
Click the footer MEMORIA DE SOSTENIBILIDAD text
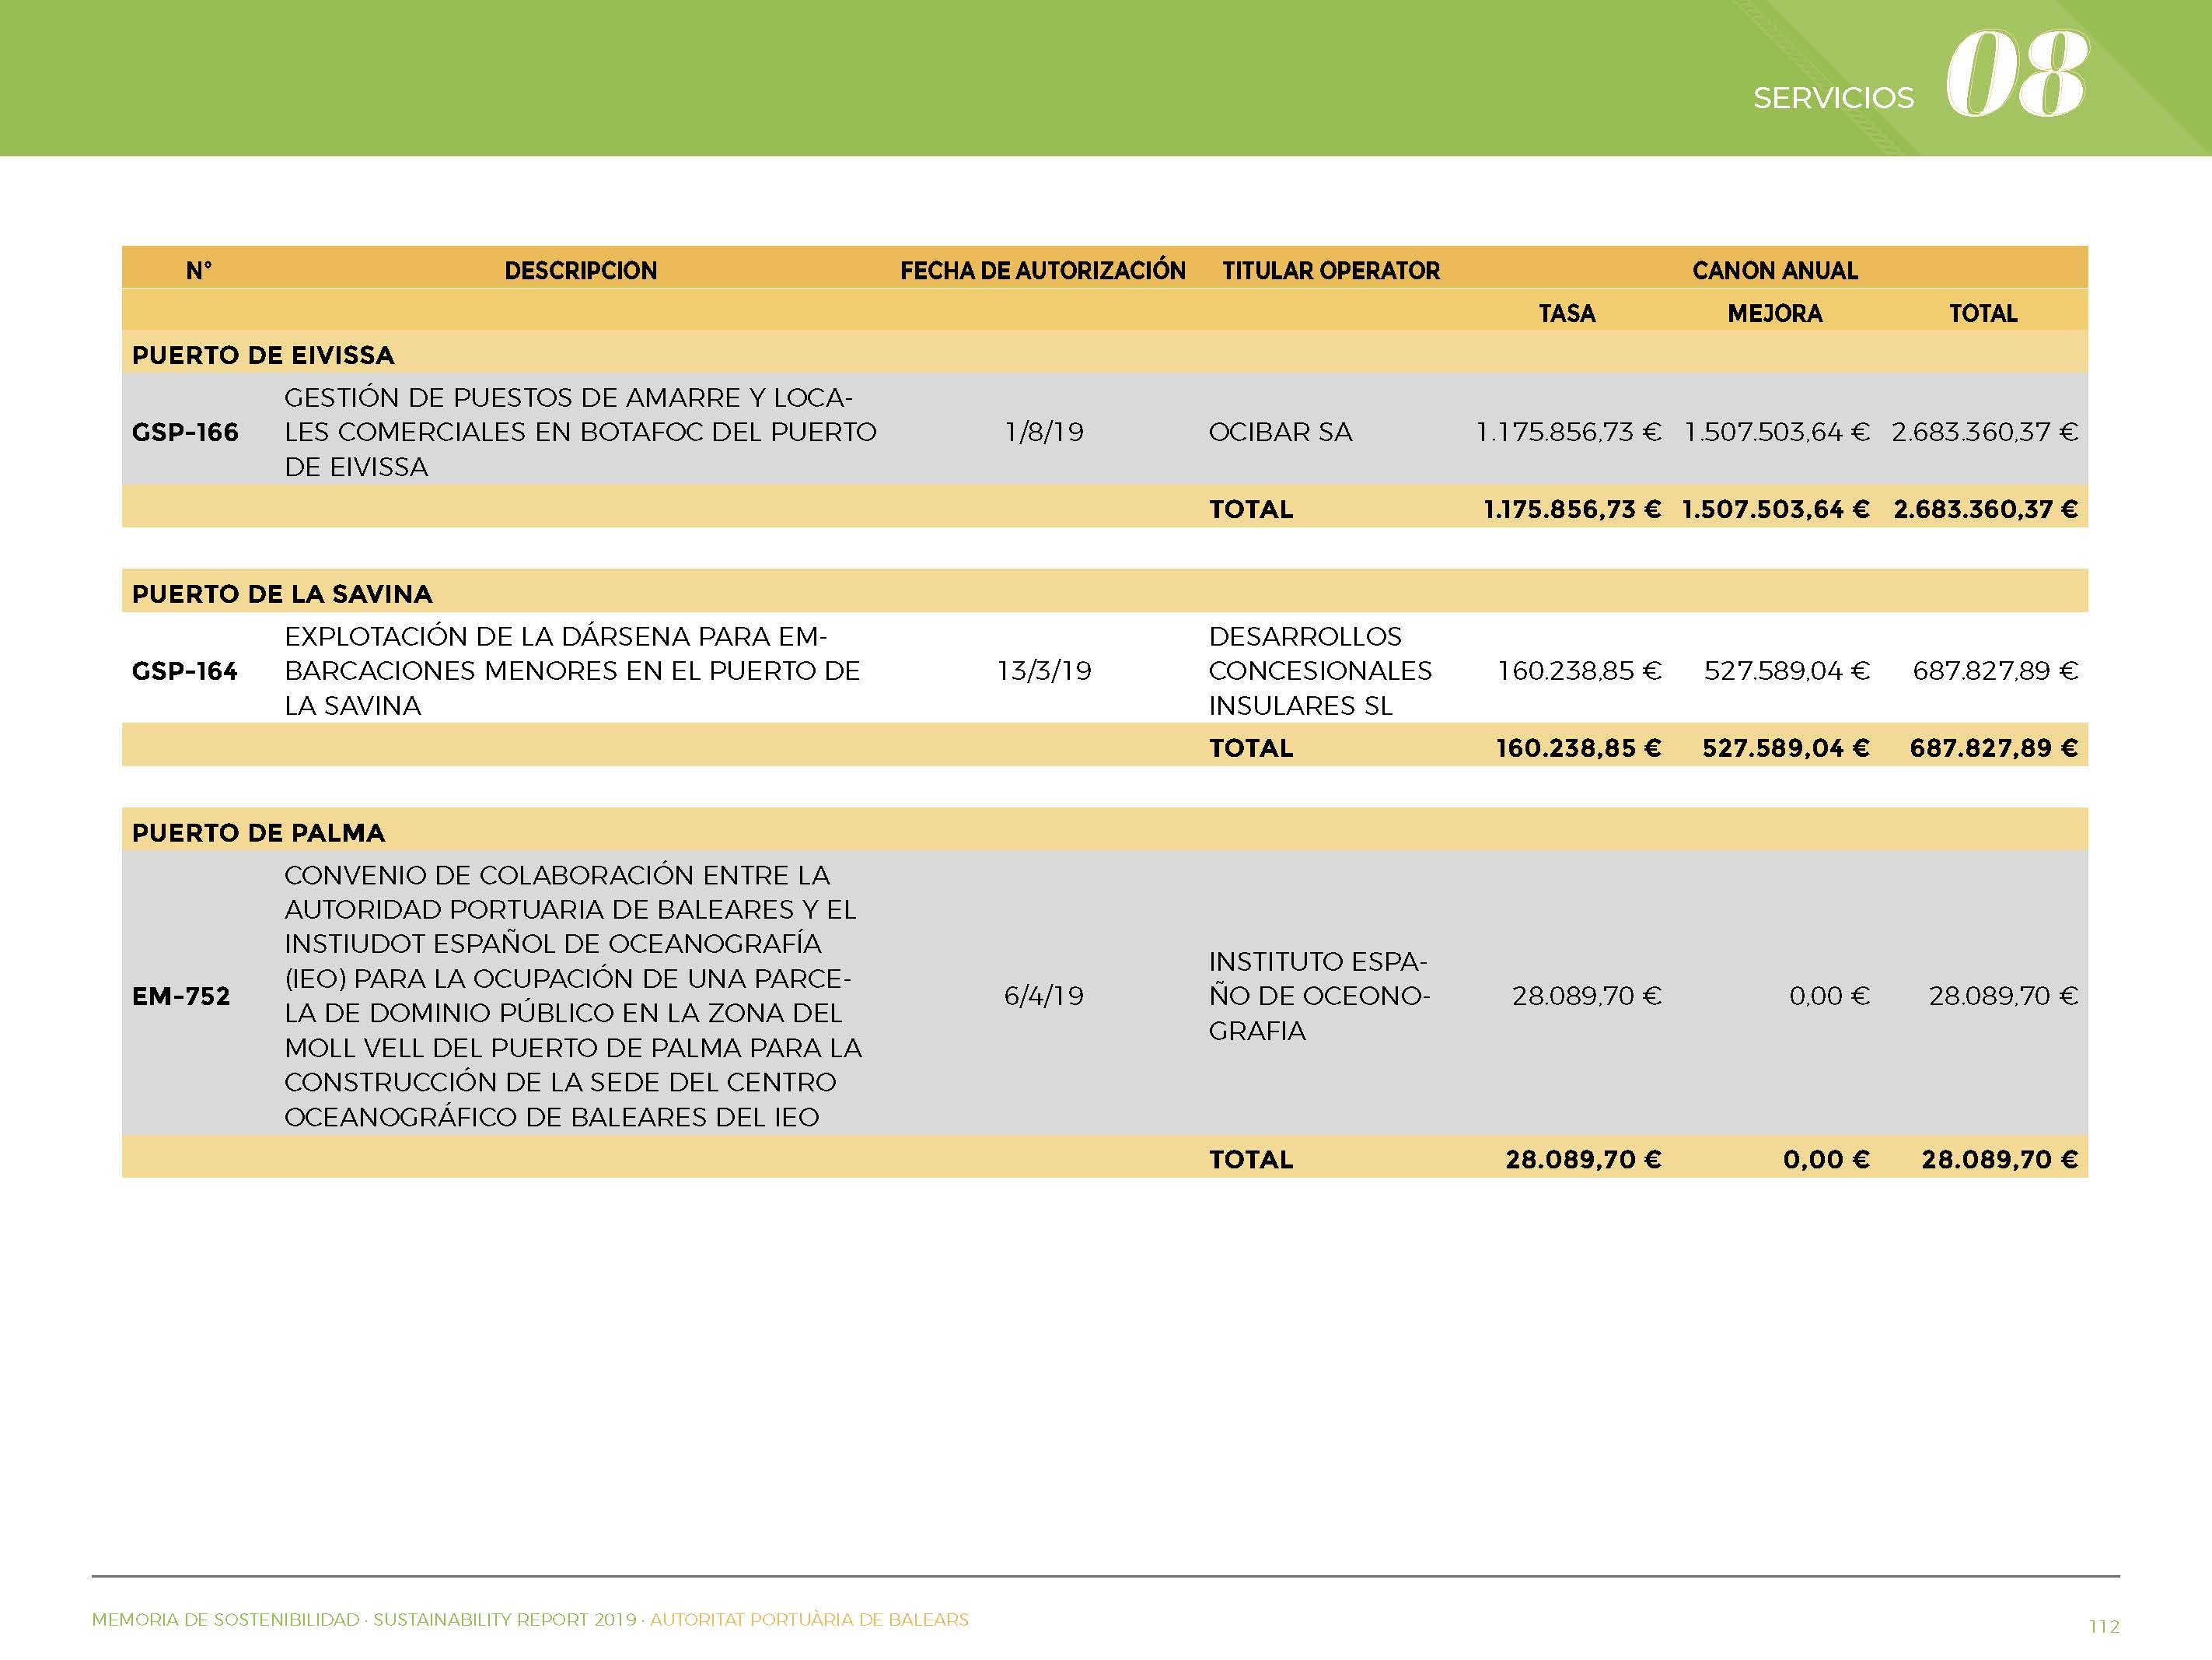226,1620
